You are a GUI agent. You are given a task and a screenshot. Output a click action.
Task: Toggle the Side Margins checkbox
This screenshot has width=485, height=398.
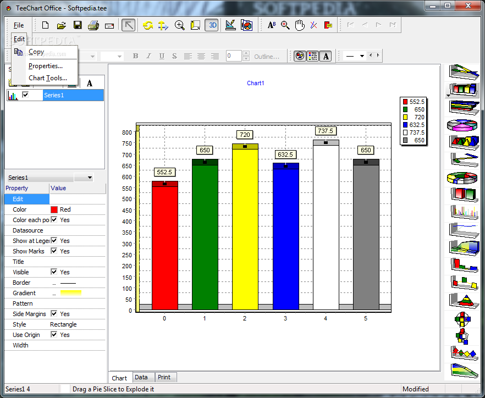[54, 313]
